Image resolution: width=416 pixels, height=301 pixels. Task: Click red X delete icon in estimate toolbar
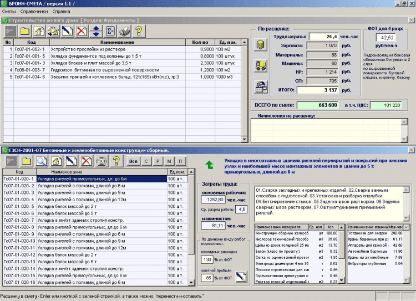click(x=82, y=31)
